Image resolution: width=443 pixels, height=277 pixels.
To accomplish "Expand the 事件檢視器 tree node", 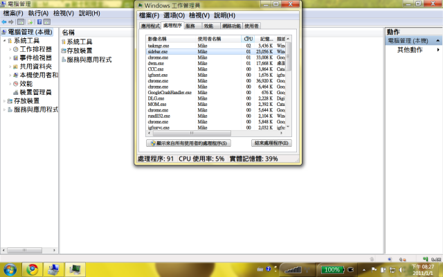I will click(10, 58).
